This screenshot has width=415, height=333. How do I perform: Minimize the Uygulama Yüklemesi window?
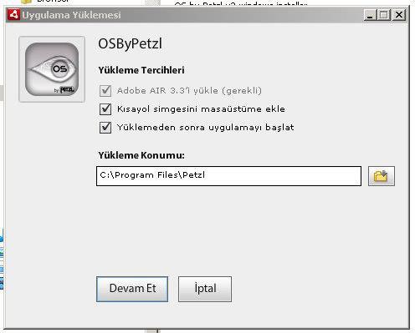[370, 15]
